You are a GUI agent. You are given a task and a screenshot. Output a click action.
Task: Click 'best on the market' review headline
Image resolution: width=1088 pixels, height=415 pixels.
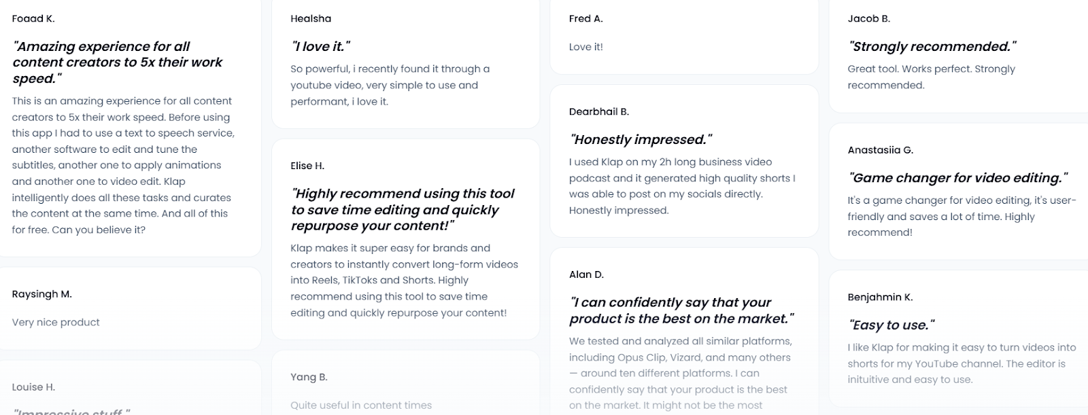681,310
